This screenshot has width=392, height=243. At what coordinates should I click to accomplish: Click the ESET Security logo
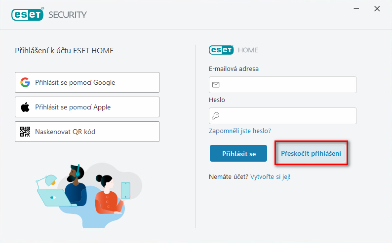(49, 14)
